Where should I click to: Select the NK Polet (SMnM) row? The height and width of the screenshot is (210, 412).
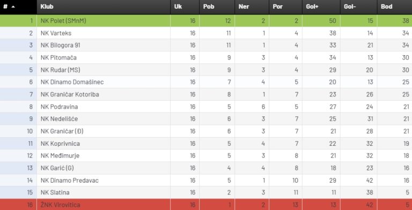(x=206, y=21)
